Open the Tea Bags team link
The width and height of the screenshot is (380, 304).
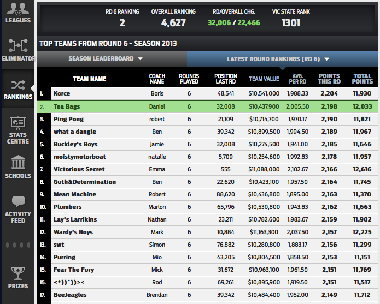point(67,106)
